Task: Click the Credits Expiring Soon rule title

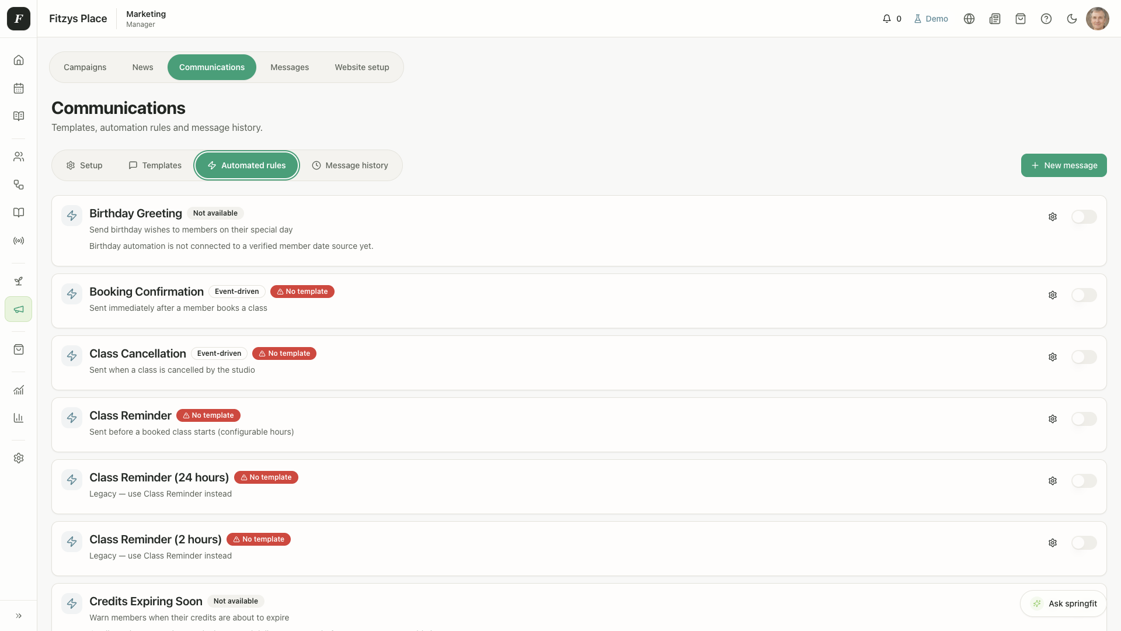Action: 146,601
